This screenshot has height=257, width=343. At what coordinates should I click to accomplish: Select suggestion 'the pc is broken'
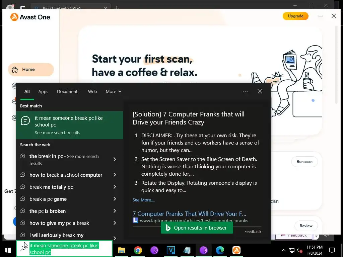(x=48, y=211)
